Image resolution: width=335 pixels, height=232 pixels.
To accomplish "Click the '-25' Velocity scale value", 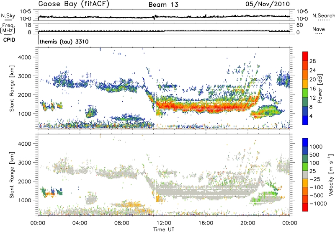I will pos(315,179).
